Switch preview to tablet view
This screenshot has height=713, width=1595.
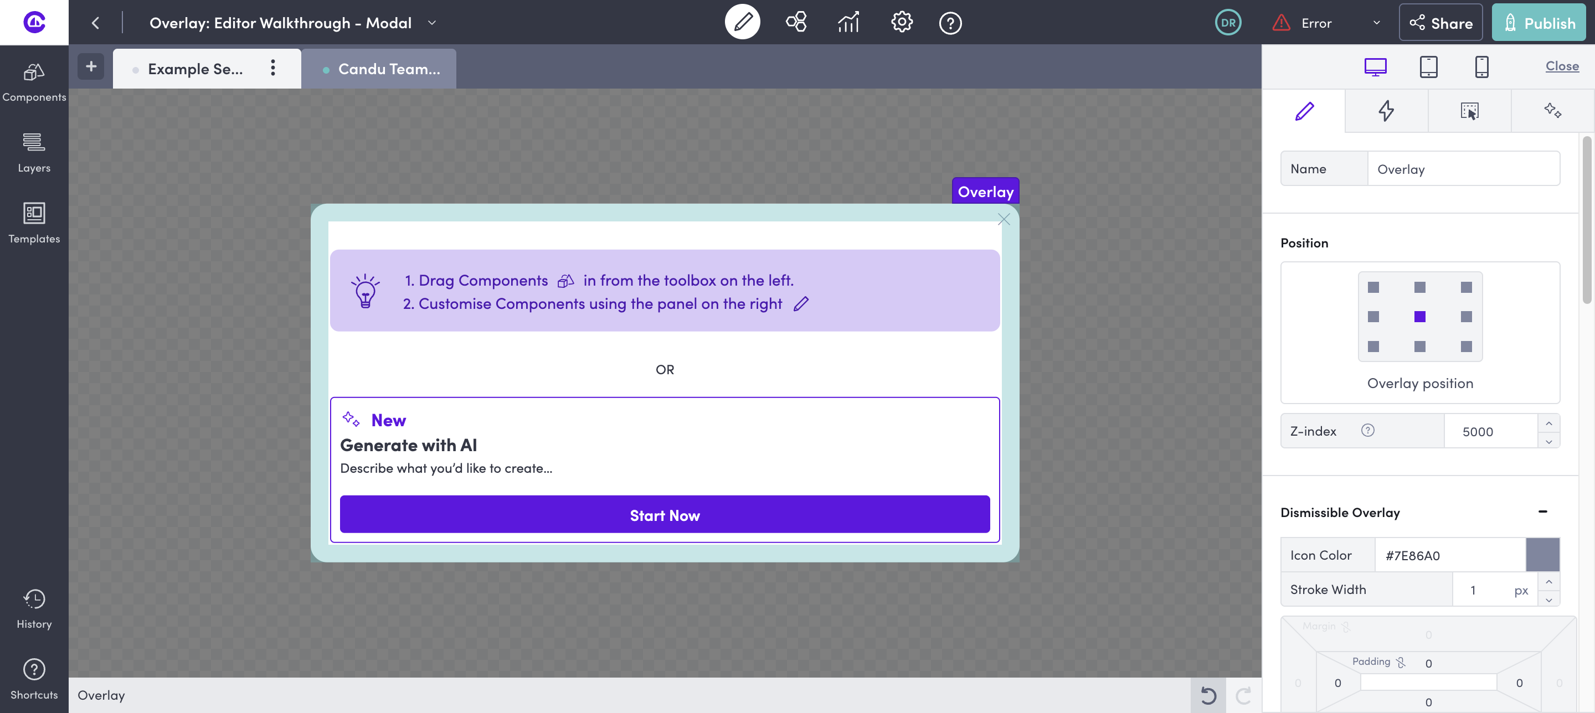[x=1429, y=67]
